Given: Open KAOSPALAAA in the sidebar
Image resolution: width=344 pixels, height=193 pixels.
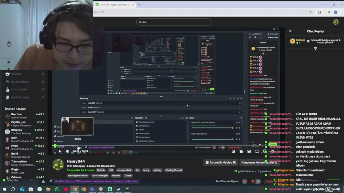Looking at the screenshot, I should pos(24,97).
